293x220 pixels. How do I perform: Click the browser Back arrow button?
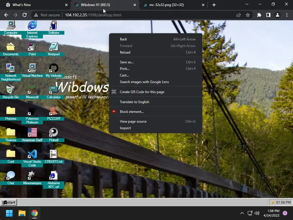[6, 15]
